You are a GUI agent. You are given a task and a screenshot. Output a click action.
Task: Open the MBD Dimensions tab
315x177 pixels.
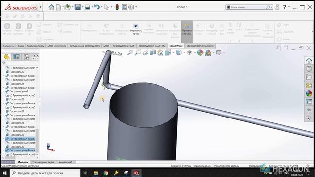tap(57, 46)
